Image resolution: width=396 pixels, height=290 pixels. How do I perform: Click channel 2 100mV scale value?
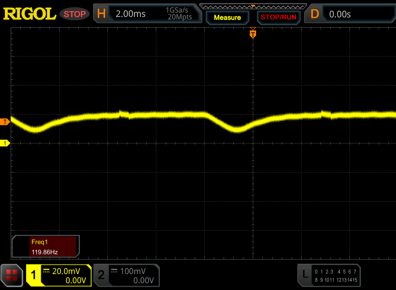click(x=133, y=271)
